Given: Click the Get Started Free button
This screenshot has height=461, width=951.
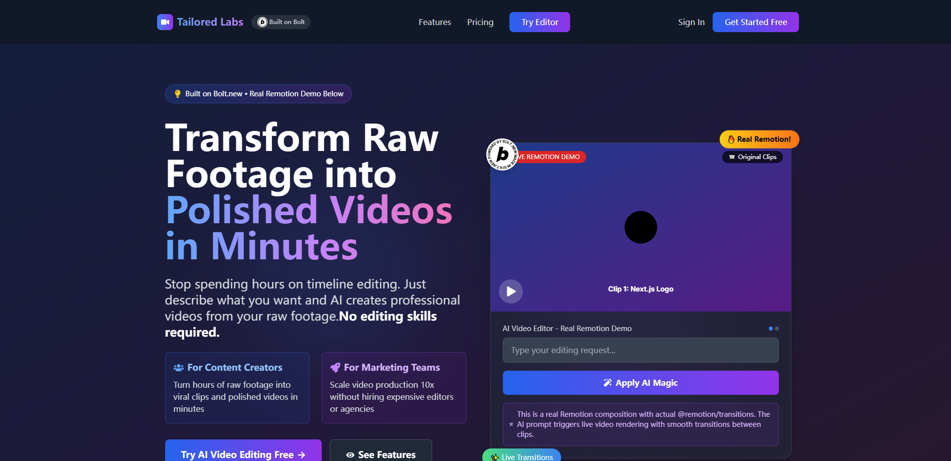Looking at the screenshot, I should tap(755, 22).
